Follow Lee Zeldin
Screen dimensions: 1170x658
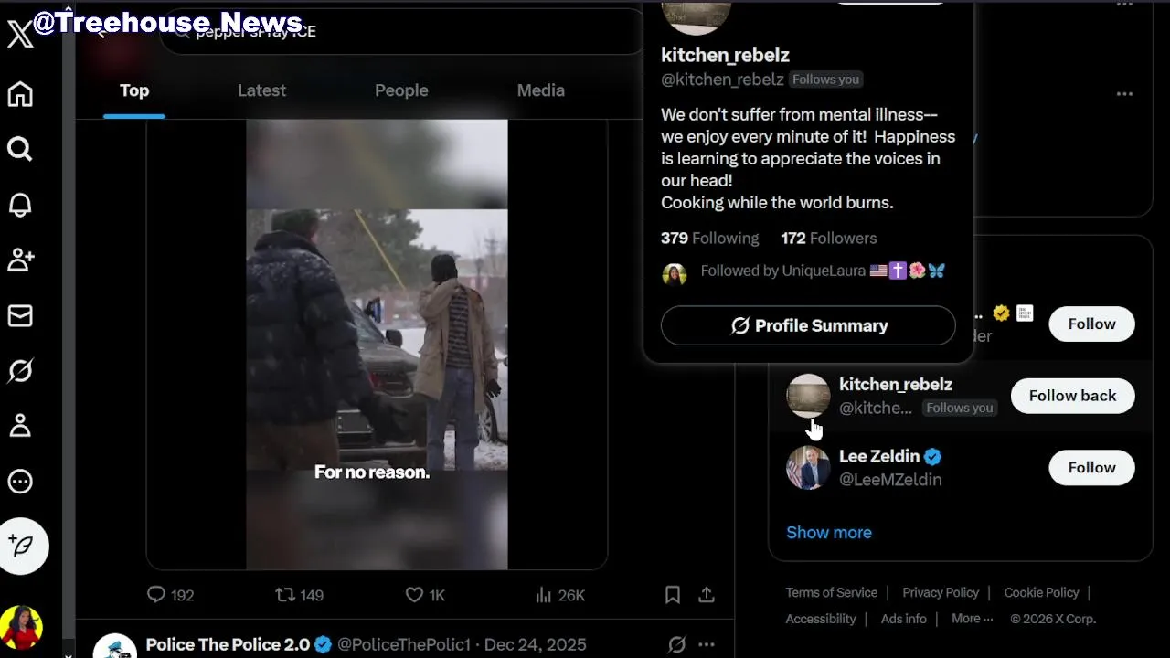(x=1091, y=468)
